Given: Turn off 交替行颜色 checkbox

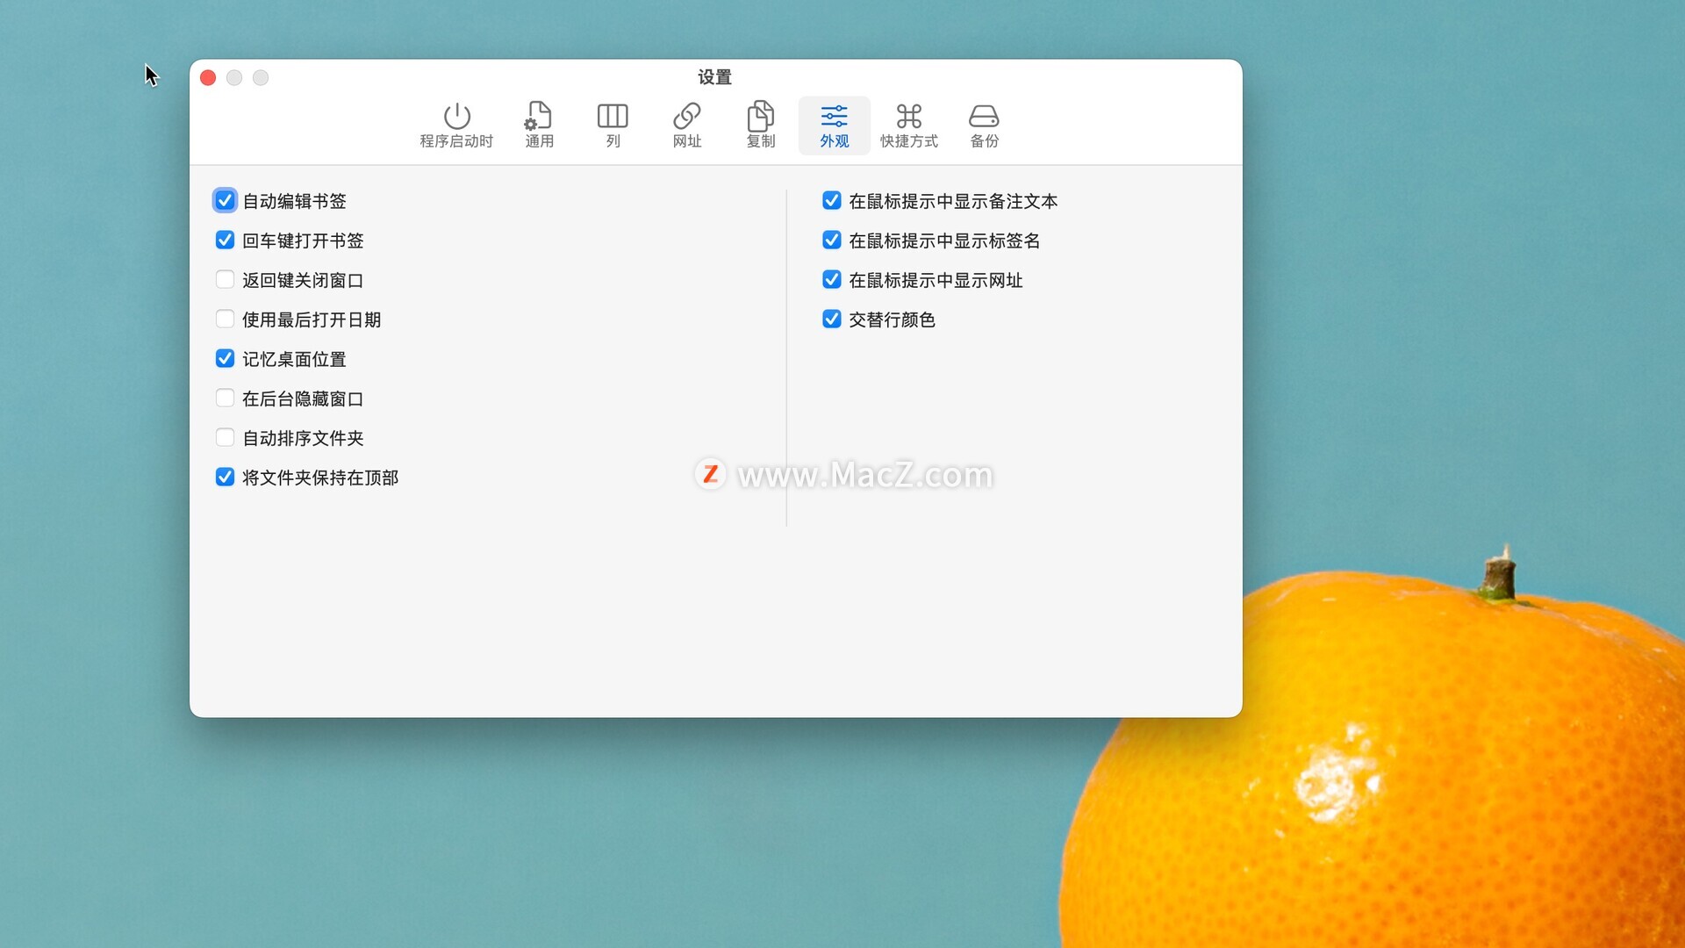Looking at the screenshot, I should click(x=831, y=320).
